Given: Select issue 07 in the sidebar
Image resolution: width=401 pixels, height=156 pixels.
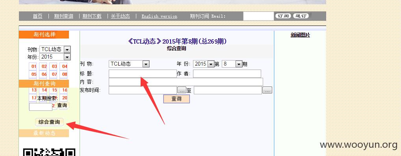Looking at the screenshot, I should (x=54, y=74).
